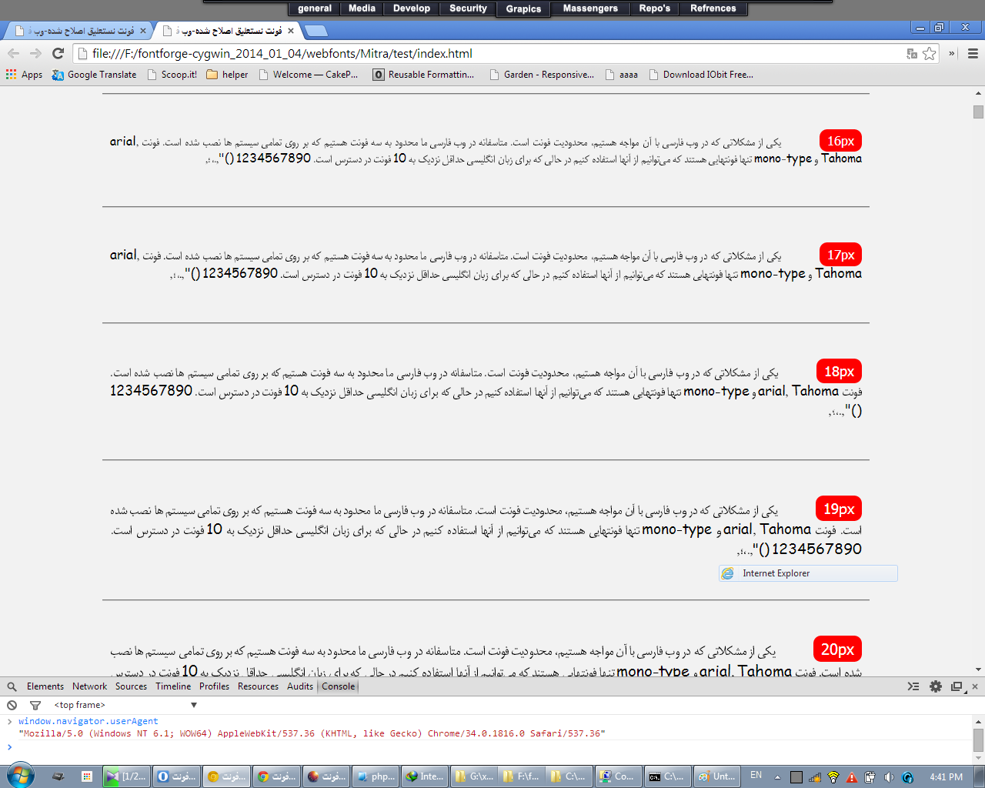Open the Google Translate bookmark
The width and height of the screenshot is (985, 788).
pos(95,75)
